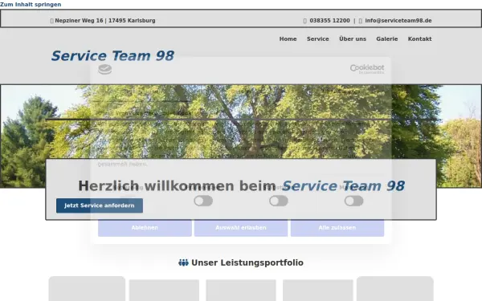Image resolution: width=482 pixels, height=301 pixels.
Task: Enable the Statistiken cookie switch
Action: click(279, 201)
